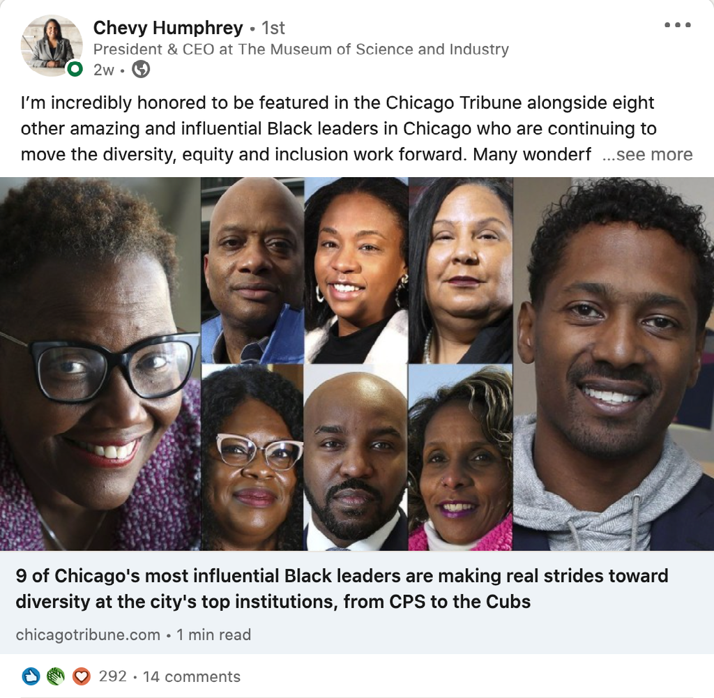This screenshot has height=698, width=714.
Task: Click large portrait of woman with black glasses
Action: pyautogui.click(x=100, y=364)
